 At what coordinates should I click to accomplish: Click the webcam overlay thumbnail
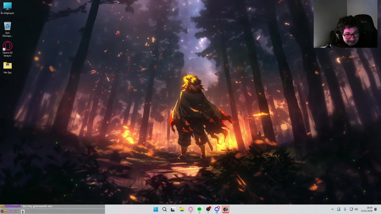point(345,24)
